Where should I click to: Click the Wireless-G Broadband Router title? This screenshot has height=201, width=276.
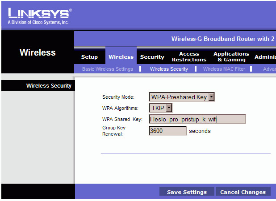tap(223, 39)
